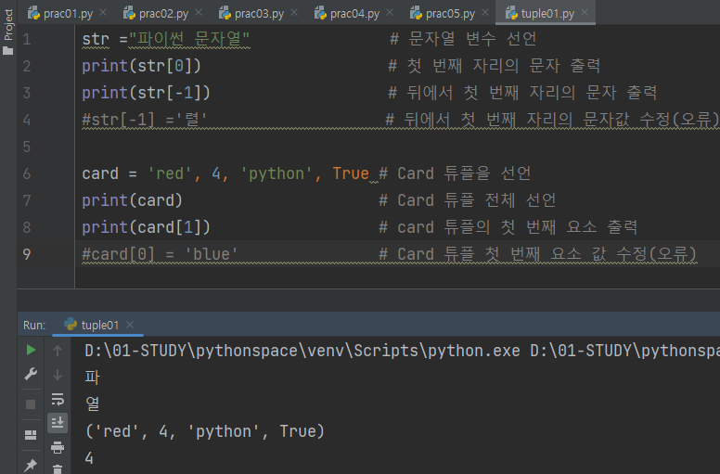Clear console output with trash icon

58,469
